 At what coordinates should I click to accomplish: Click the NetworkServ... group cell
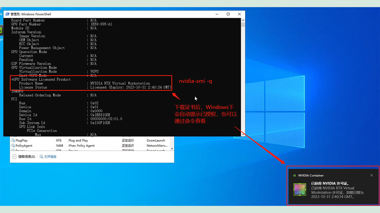coord(157,146)
